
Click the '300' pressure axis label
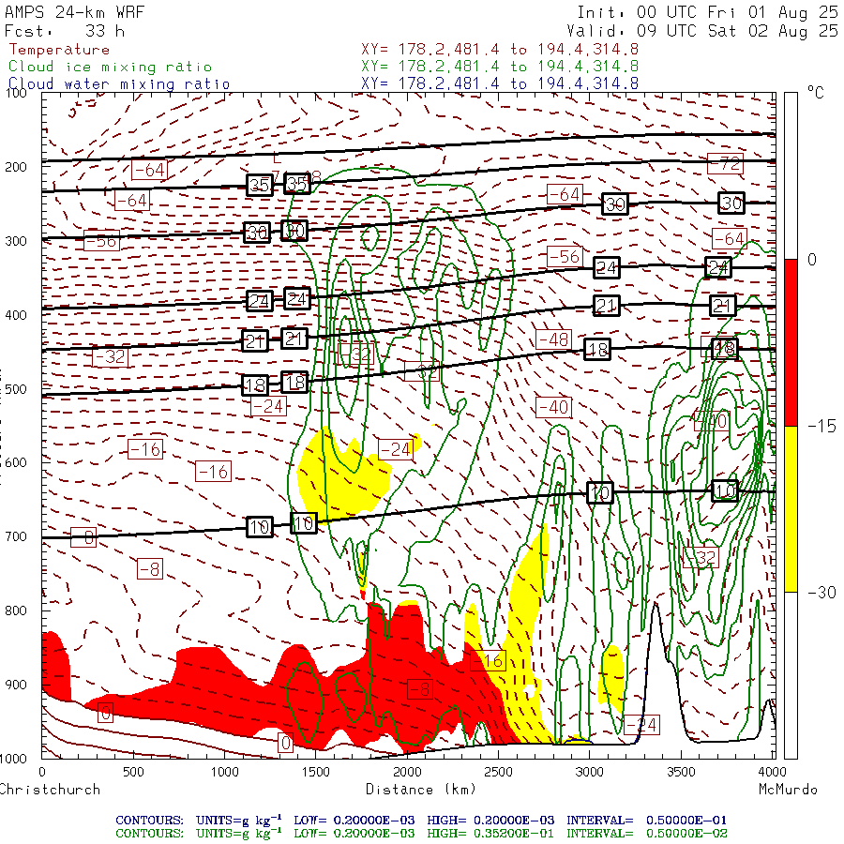coord(16,241)
